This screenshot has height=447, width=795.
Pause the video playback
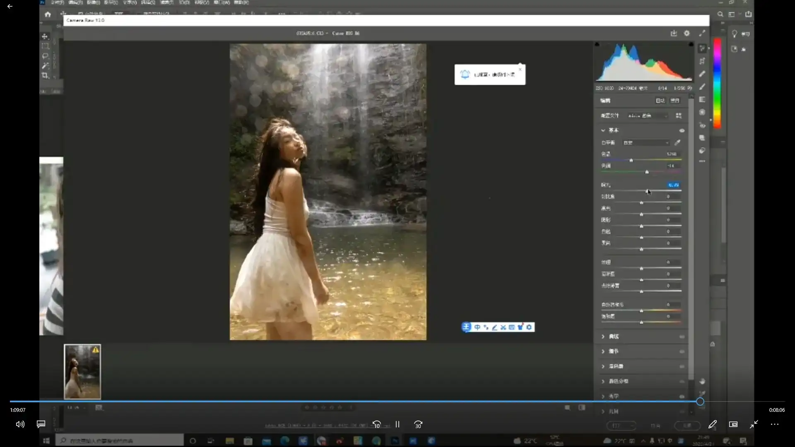click(397, 424)
